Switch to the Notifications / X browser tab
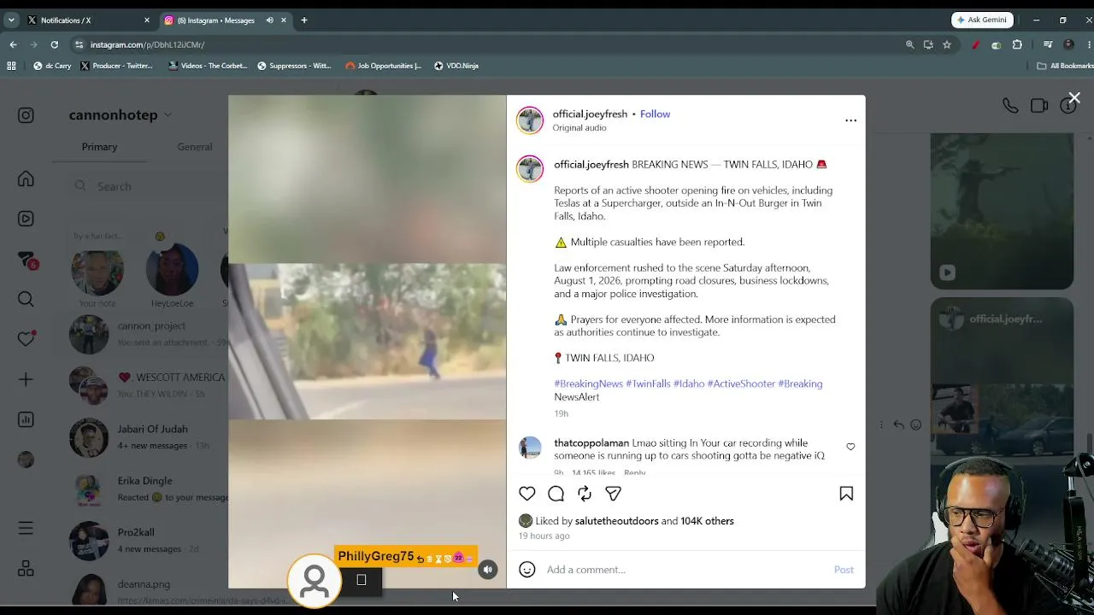Viewport: 1094px width, 615px height. (x=89, y=20)
